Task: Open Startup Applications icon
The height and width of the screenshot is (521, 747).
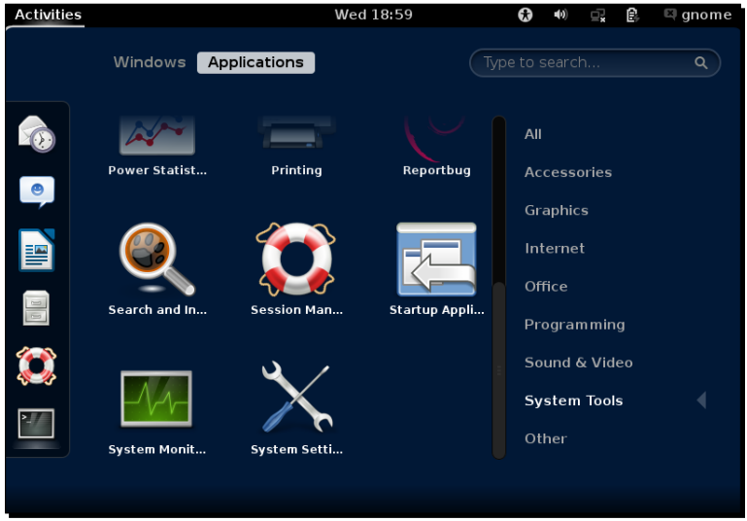Action: click(x=436, y=260)
